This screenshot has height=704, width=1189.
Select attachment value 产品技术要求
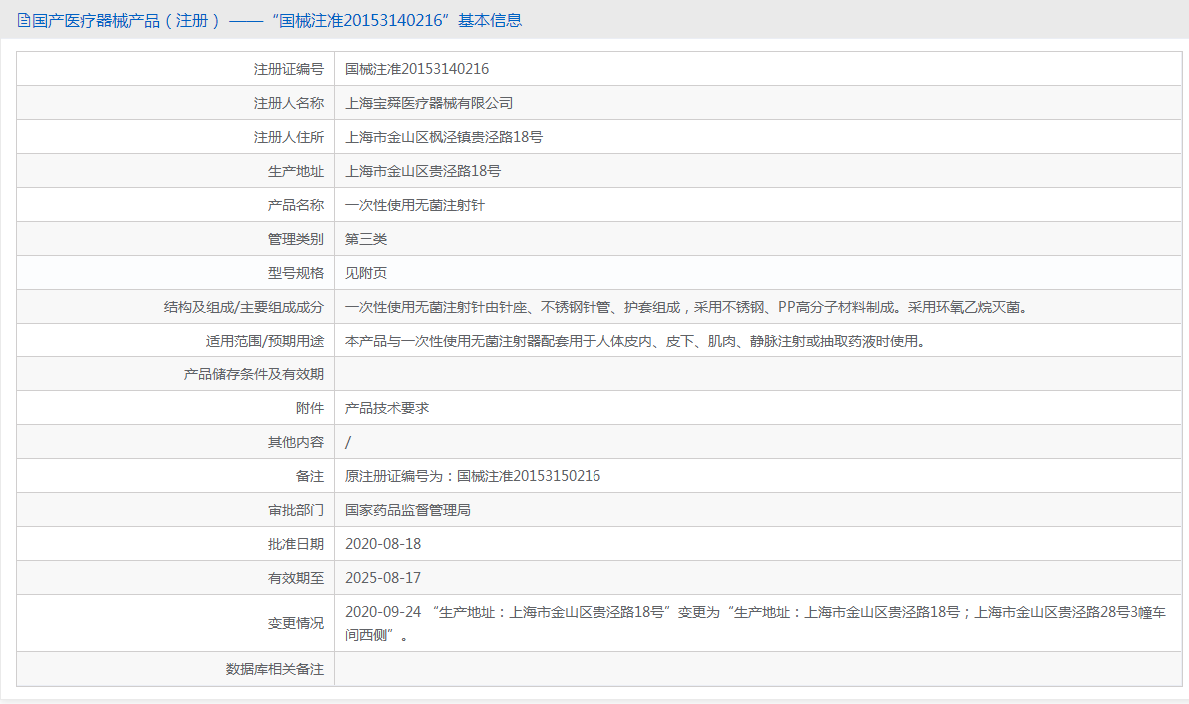pos(387,408)
